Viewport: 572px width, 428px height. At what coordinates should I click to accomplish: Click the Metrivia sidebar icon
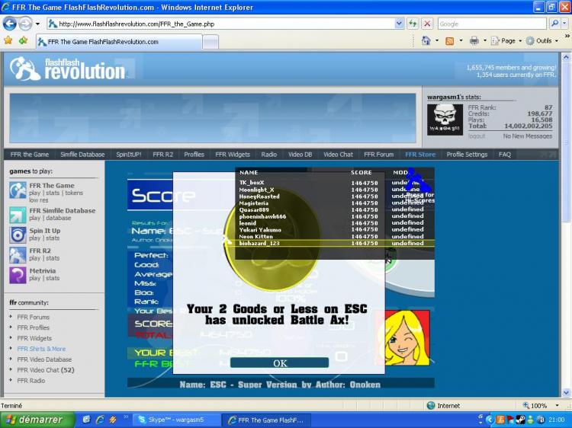18,274
